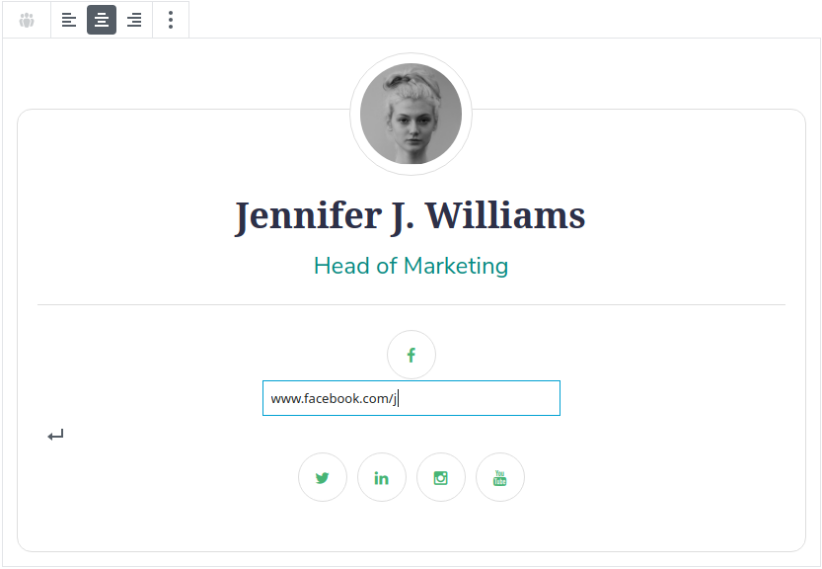Select the YouTube social icon
Viewport: 822px width, 569px height.
click(500, 478)
